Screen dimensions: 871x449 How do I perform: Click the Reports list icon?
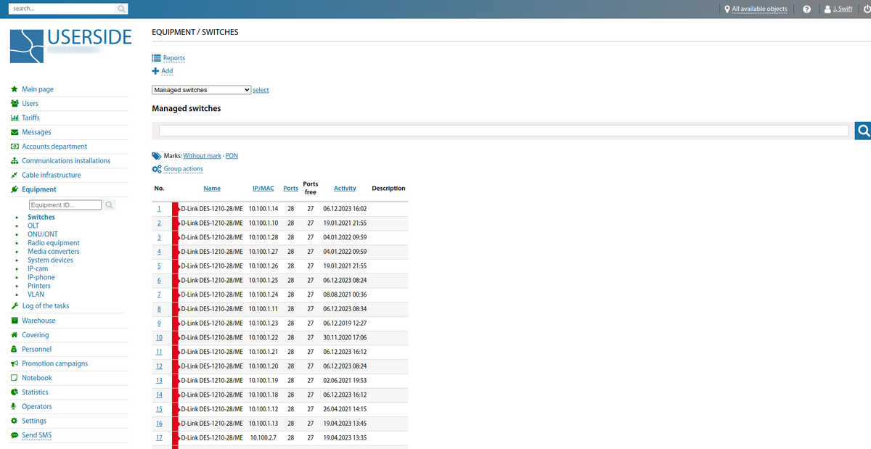click(x=156, y=58)
